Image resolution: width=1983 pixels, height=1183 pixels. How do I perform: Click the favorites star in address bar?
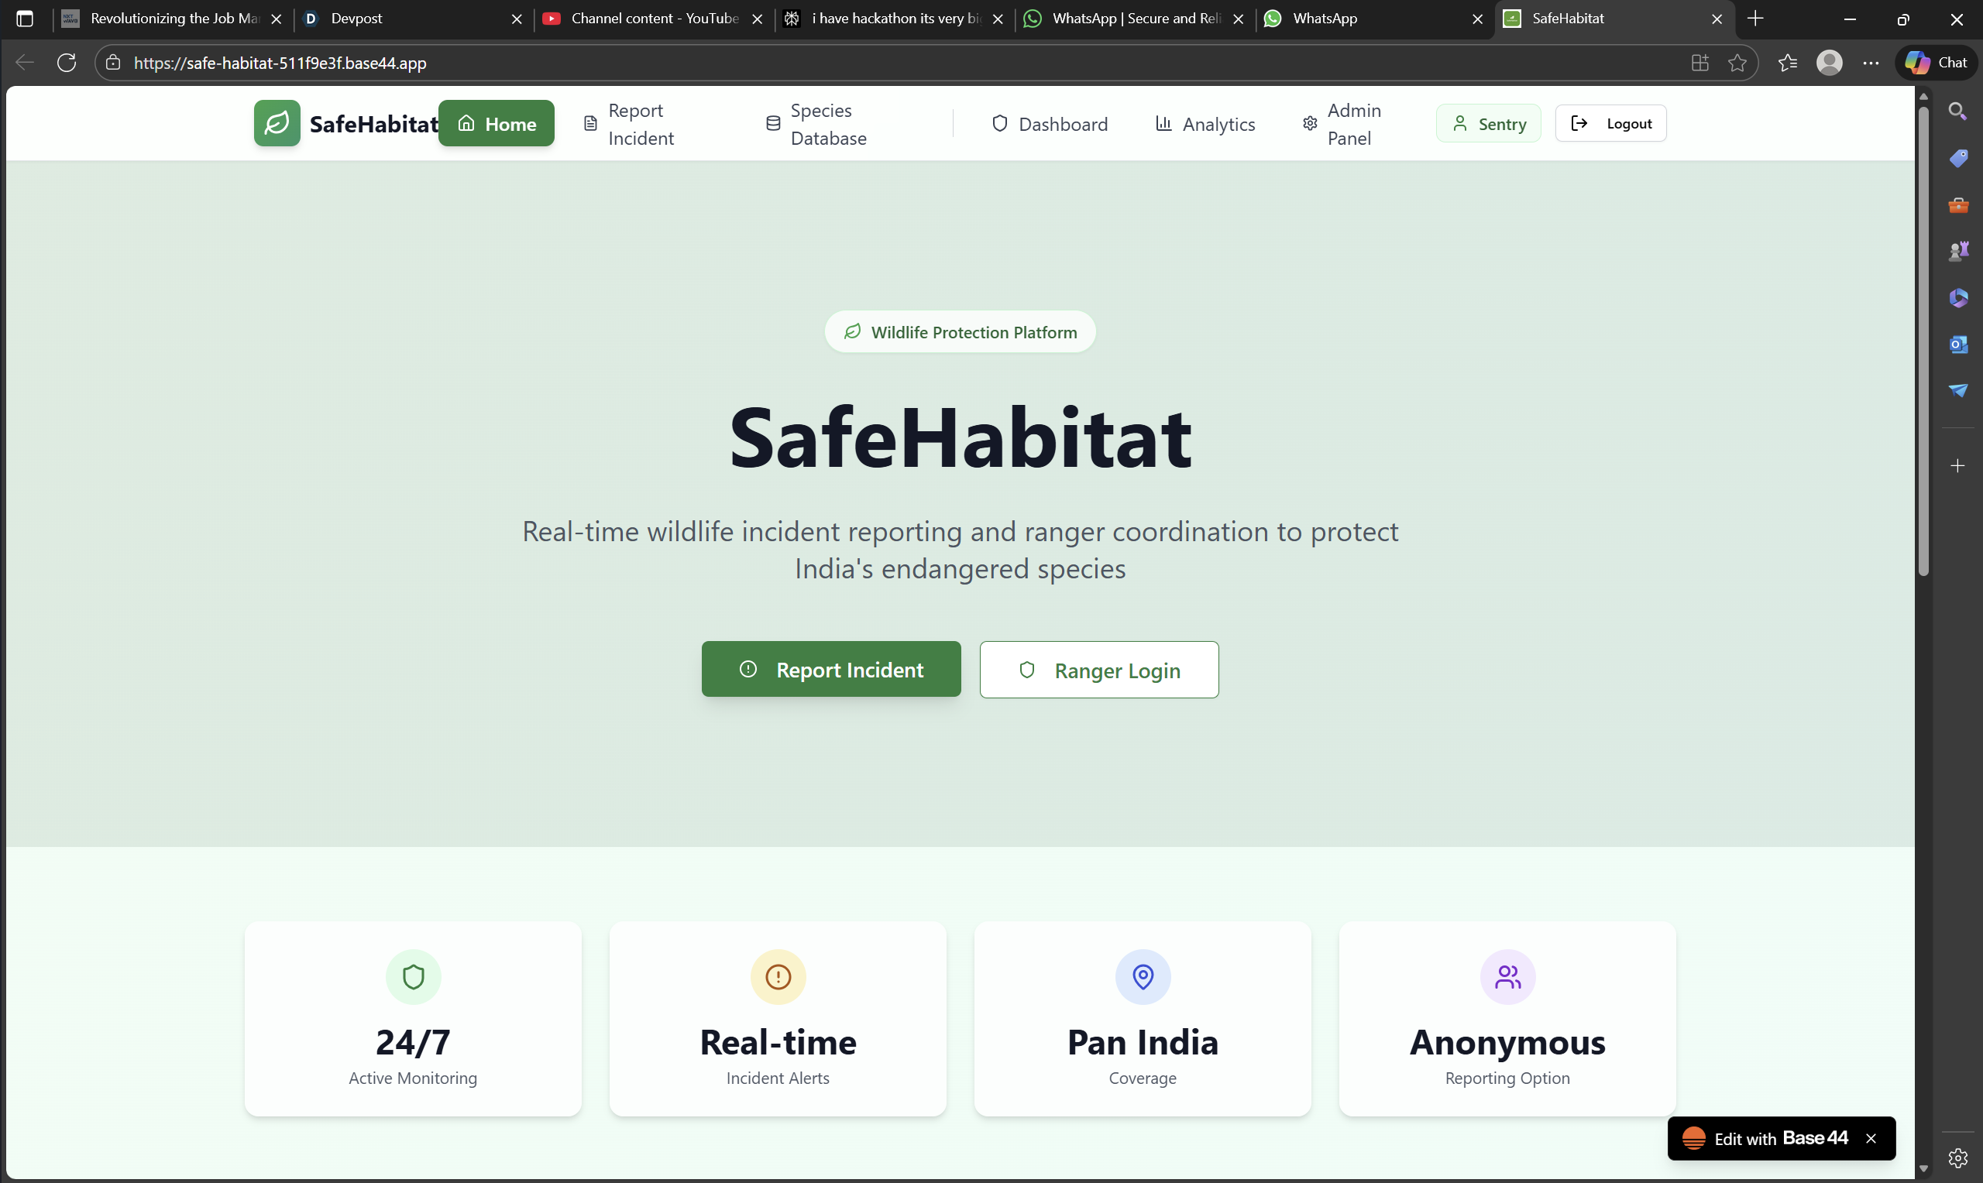click(1737, 63)
